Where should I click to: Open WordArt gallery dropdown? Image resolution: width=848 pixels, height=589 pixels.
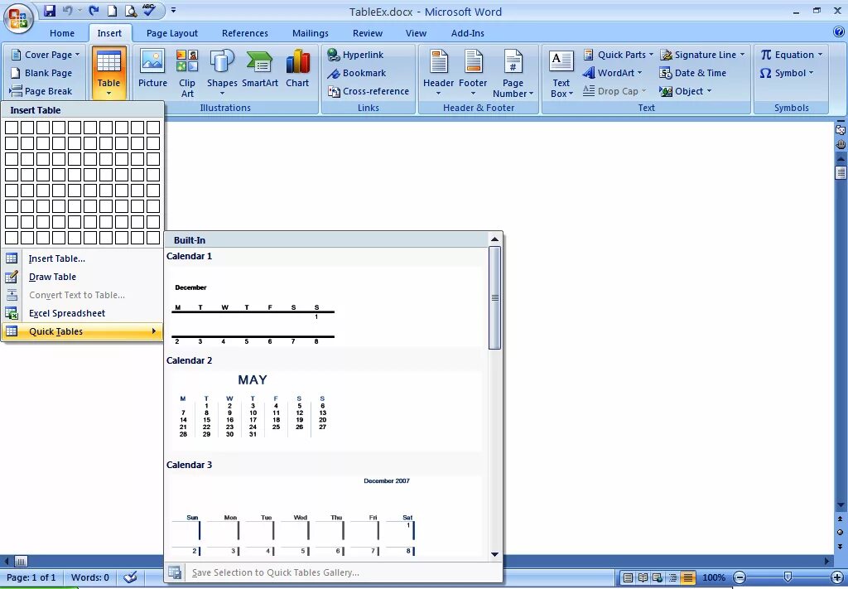pyautogui.click(x=612, y=73)
